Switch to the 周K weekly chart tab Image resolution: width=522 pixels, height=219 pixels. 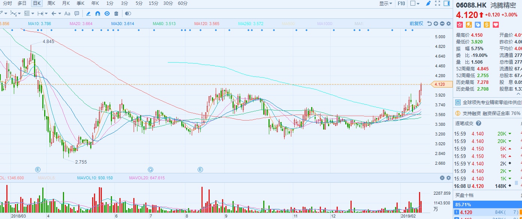tap(51, 3)
